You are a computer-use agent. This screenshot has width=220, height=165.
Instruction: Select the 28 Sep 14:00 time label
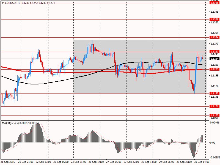(149, 162)
